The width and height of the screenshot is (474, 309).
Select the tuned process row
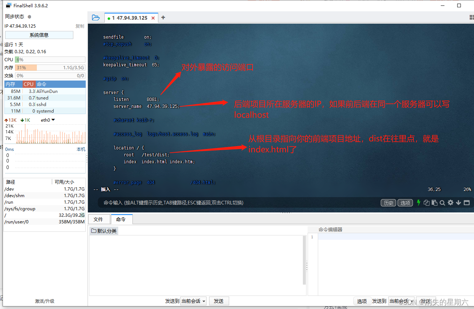45,98
